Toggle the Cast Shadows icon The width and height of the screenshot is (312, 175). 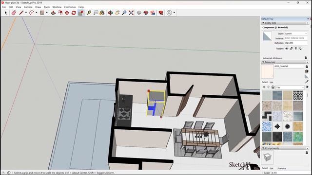coord(300,49)
